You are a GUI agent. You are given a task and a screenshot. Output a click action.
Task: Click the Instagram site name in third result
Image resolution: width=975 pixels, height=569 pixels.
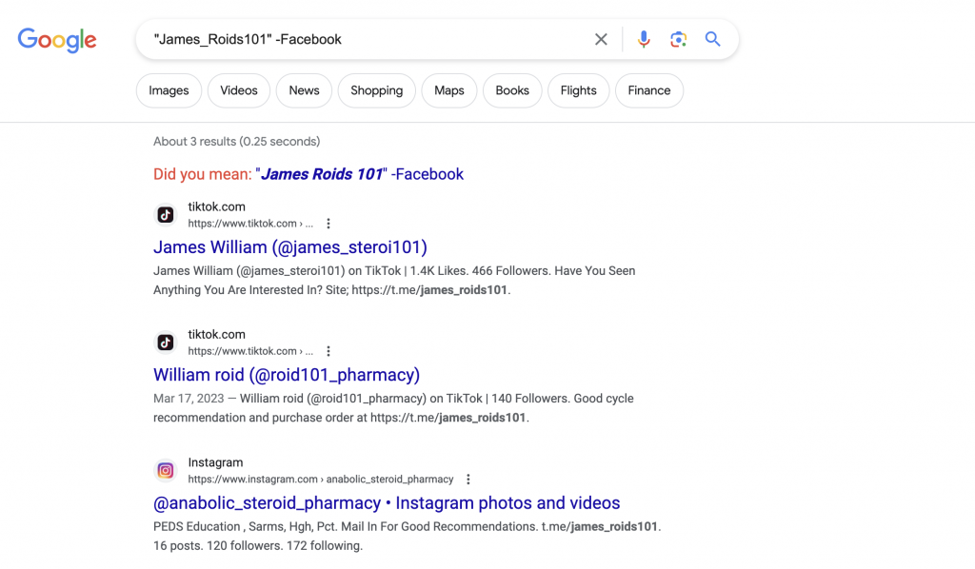click(215, 462)
